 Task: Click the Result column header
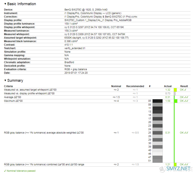(x=184, y=86)
